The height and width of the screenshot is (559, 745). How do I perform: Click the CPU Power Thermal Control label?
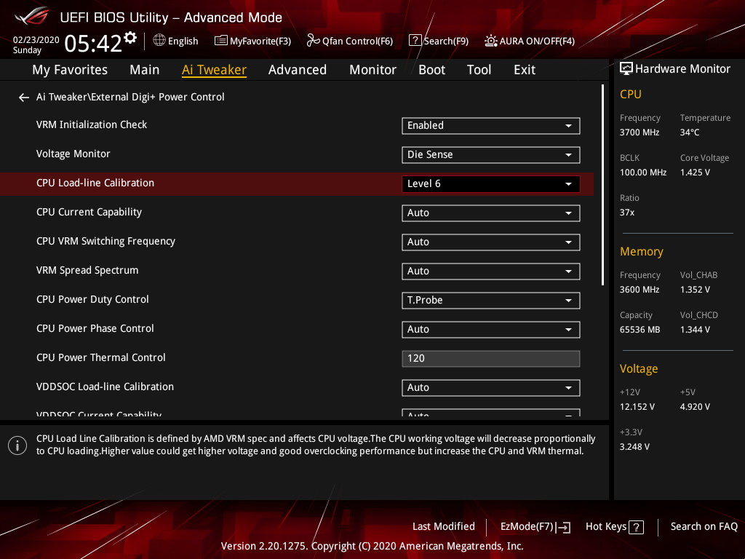click(x=101, y=357)
